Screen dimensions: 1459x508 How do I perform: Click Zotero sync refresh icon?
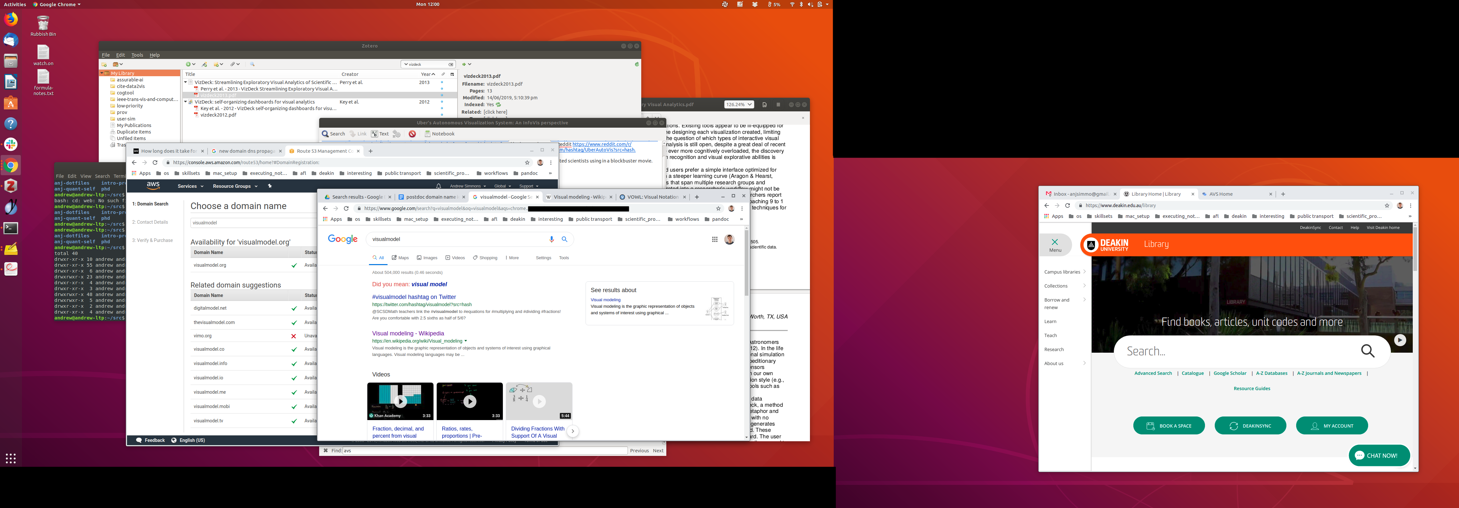(x=637, y=64)
